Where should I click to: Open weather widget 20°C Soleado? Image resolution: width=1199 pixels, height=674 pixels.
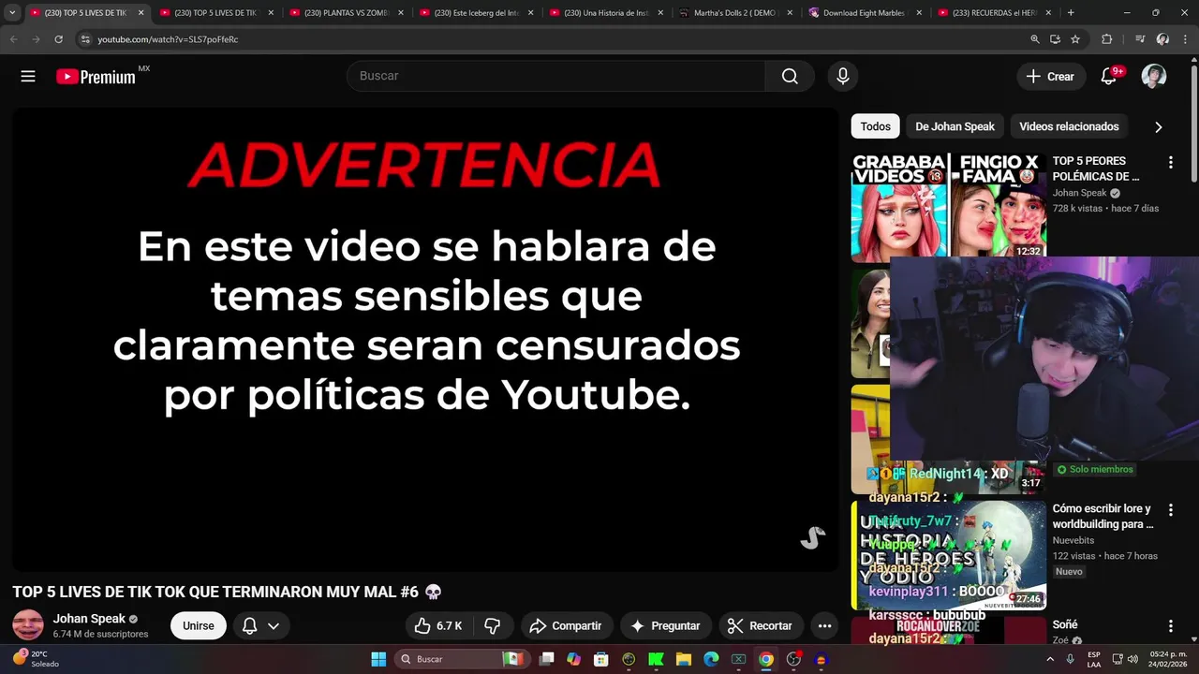36,659
